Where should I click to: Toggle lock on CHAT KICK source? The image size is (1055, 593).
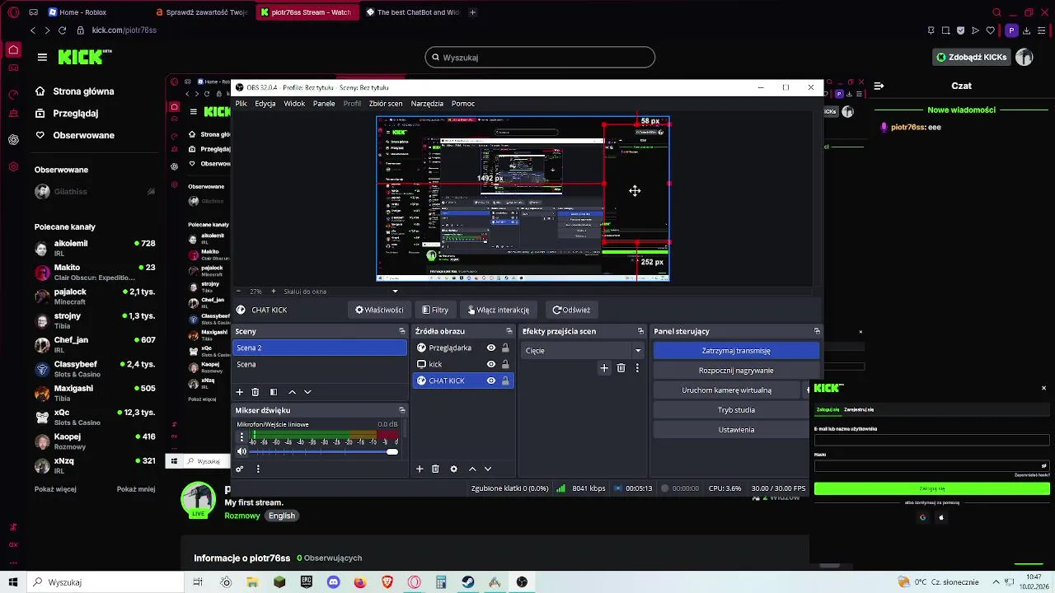[x=505, y=381]
